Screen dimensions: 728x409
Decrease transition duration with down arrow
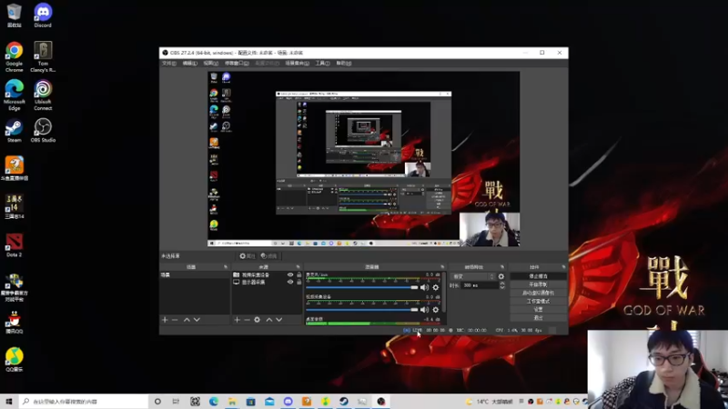(x=502, y=287)
